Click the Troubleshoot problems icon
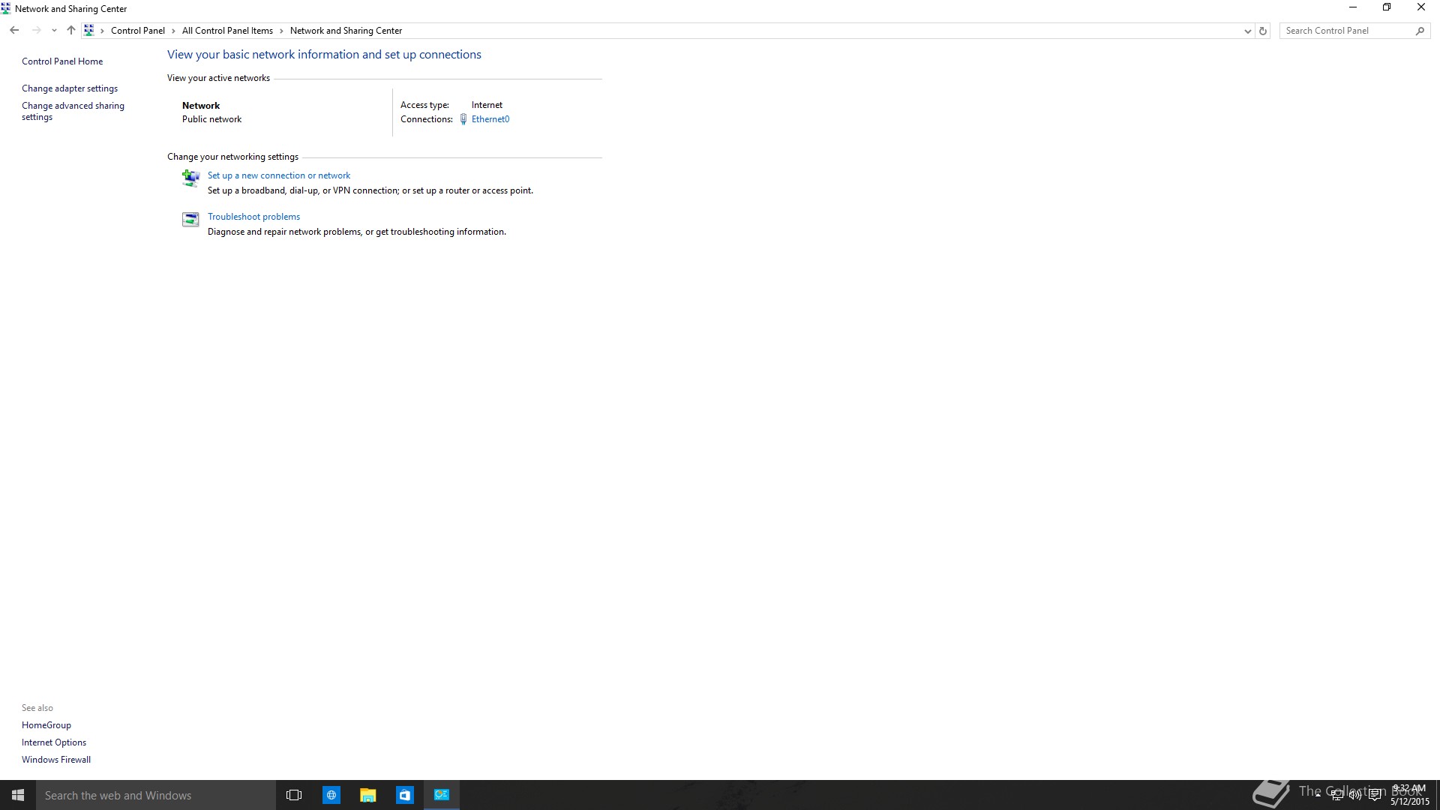The width and height of the screenshot is (1440, 810). [x=190, y=219]
